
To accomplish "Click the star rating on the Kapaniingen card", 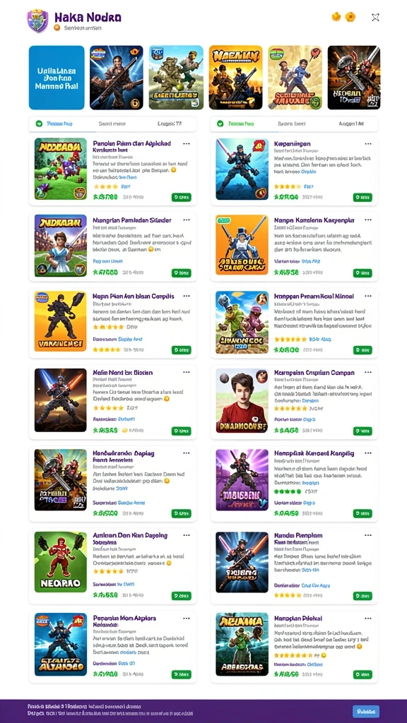I will point(288,186).
